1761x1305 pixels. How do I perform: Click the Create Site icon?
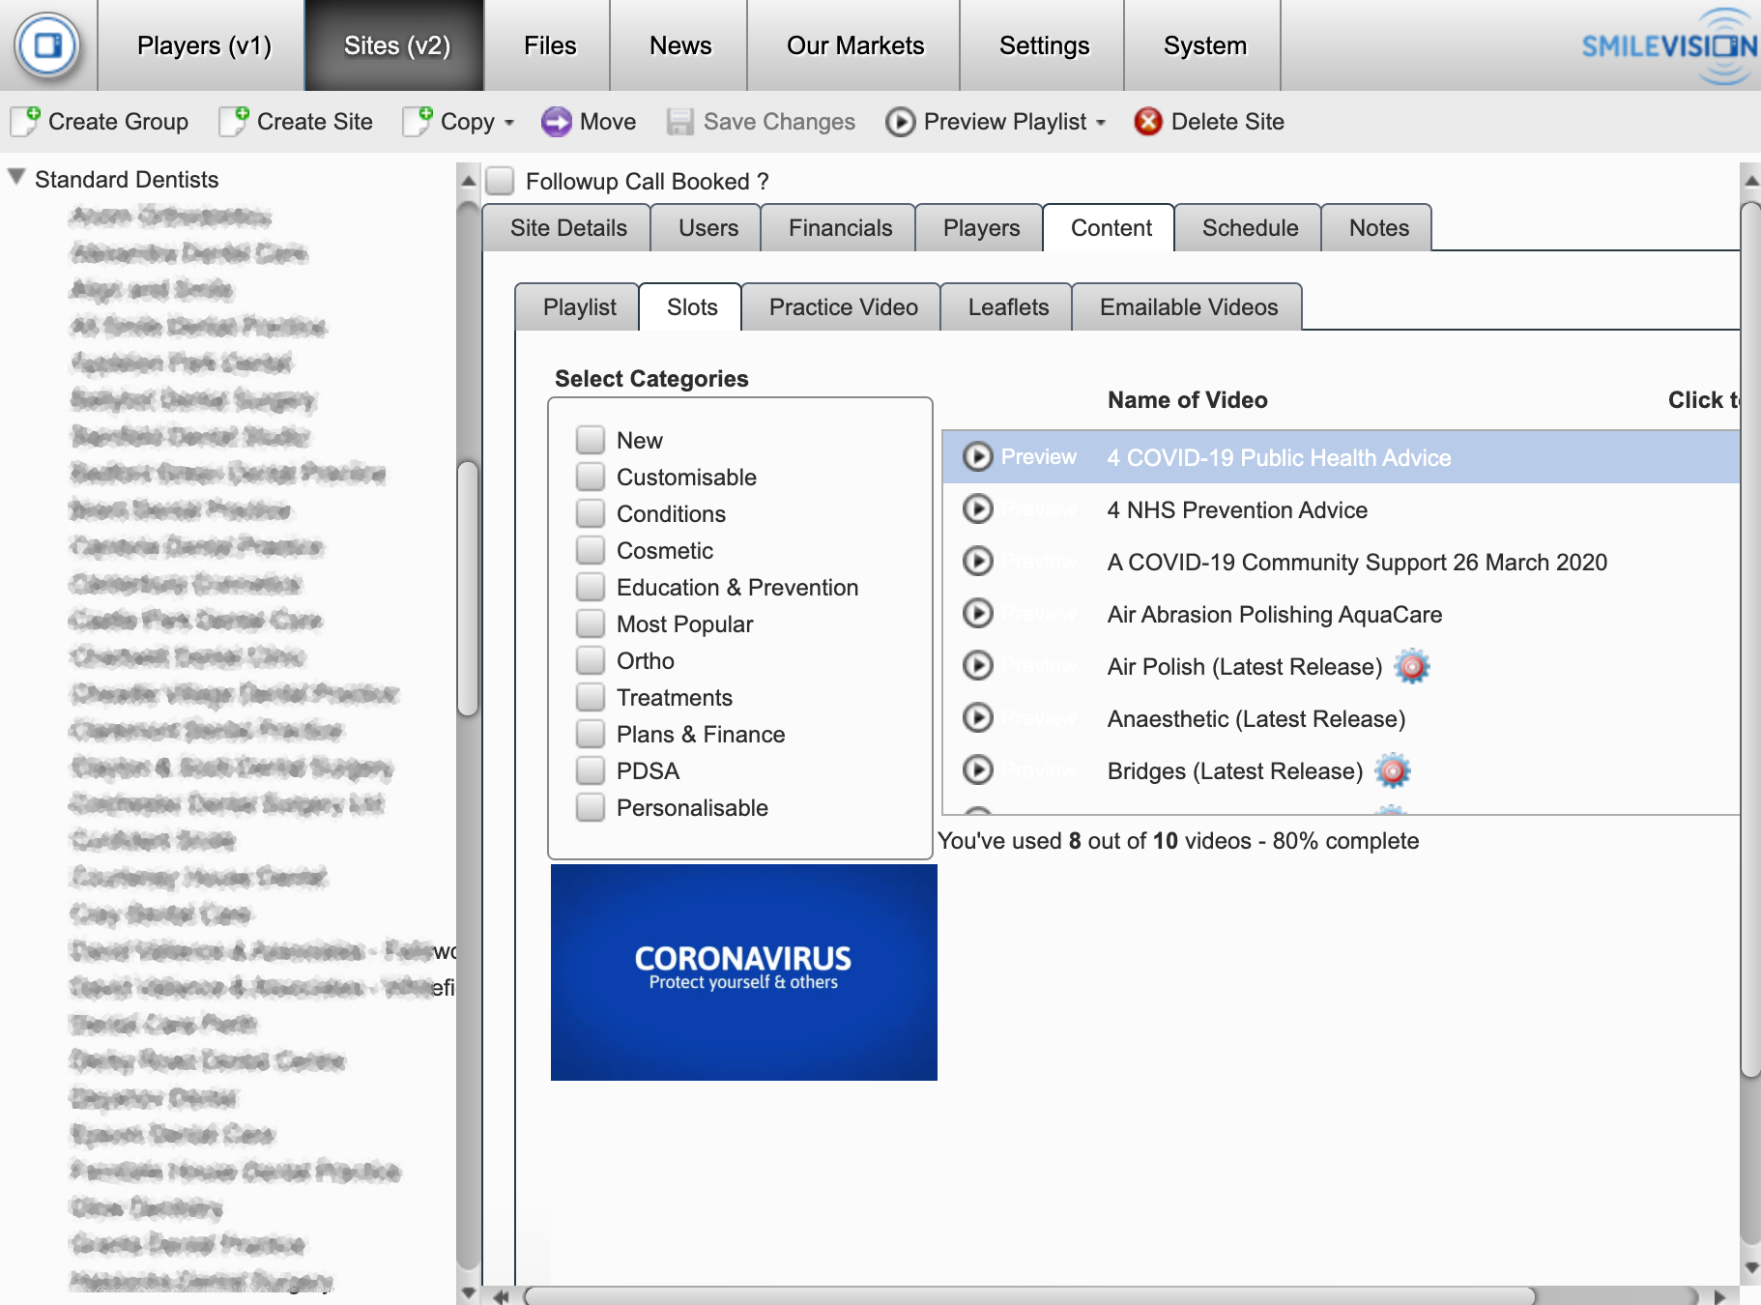(x=234, y=121)
